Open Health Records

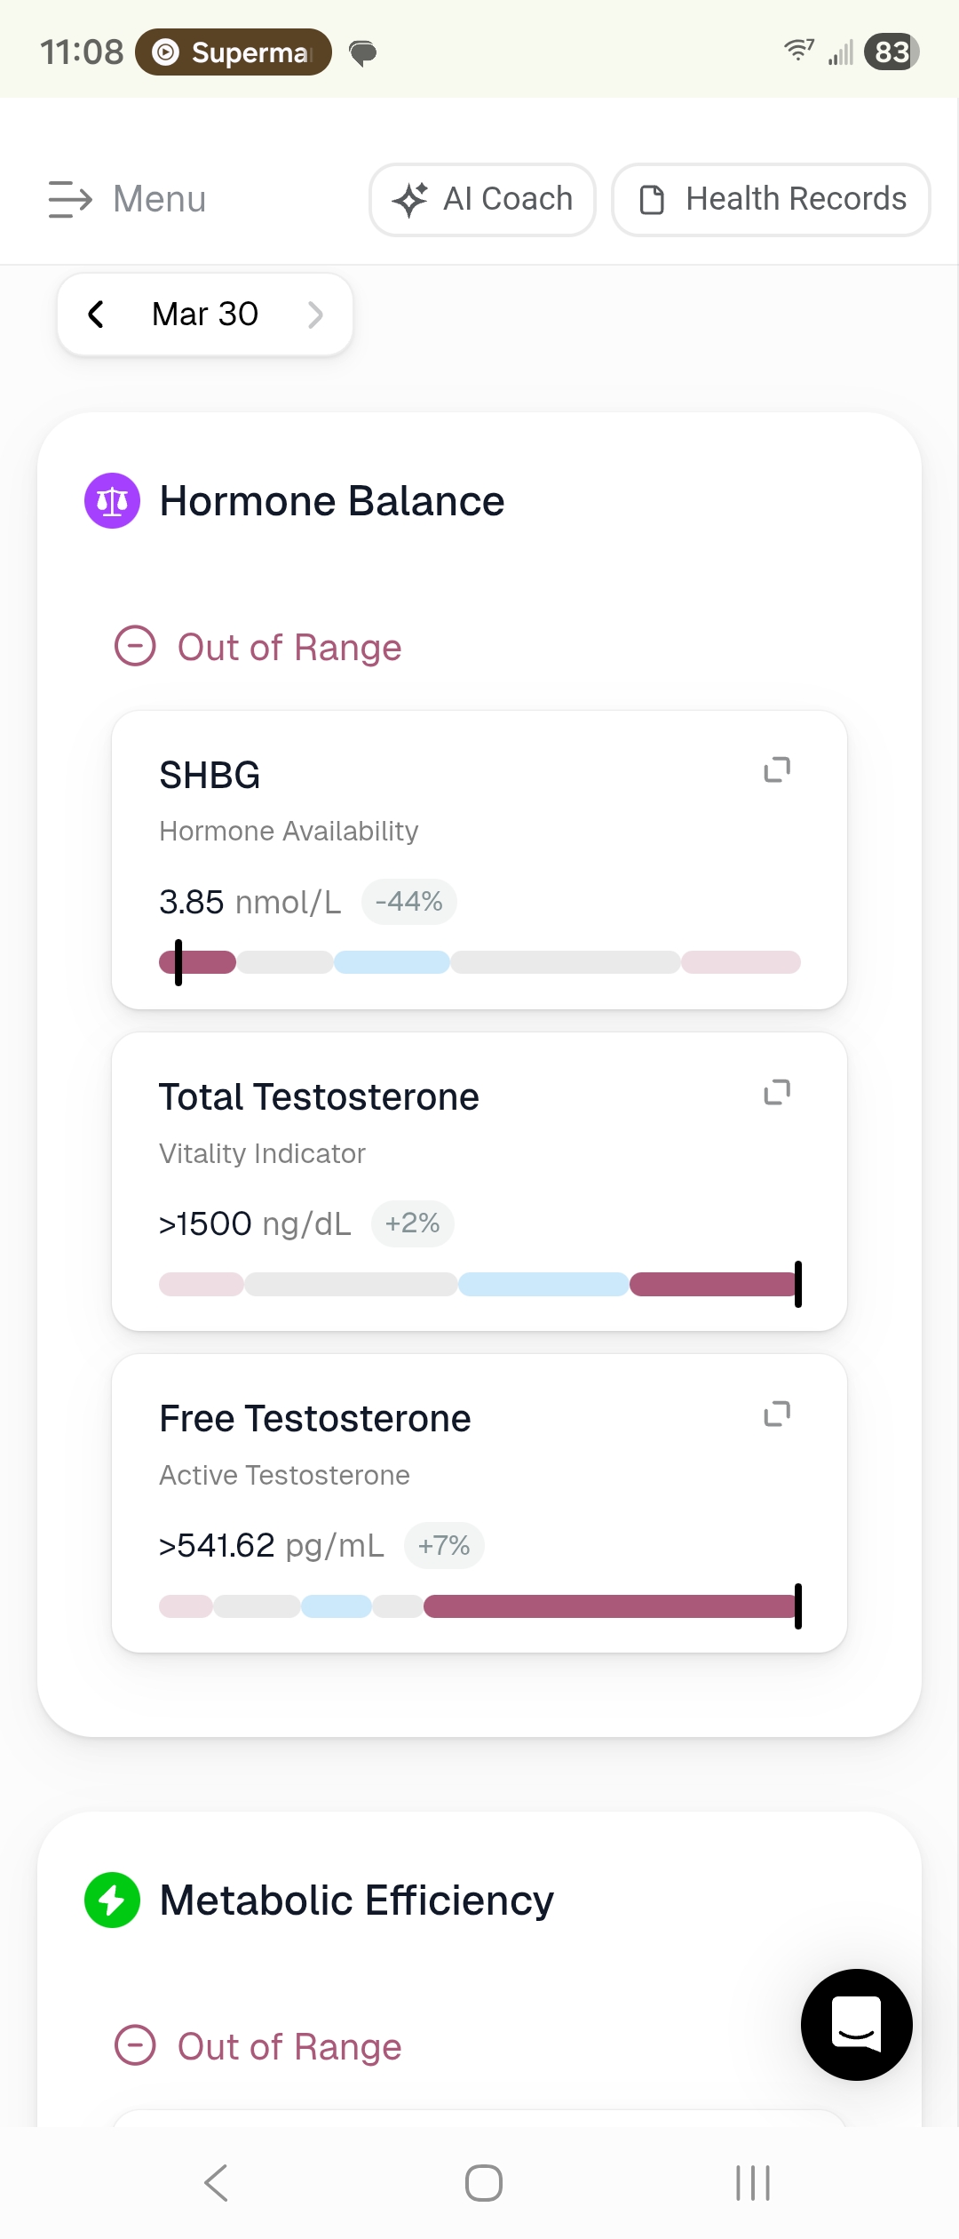click(x=771, y=199)
